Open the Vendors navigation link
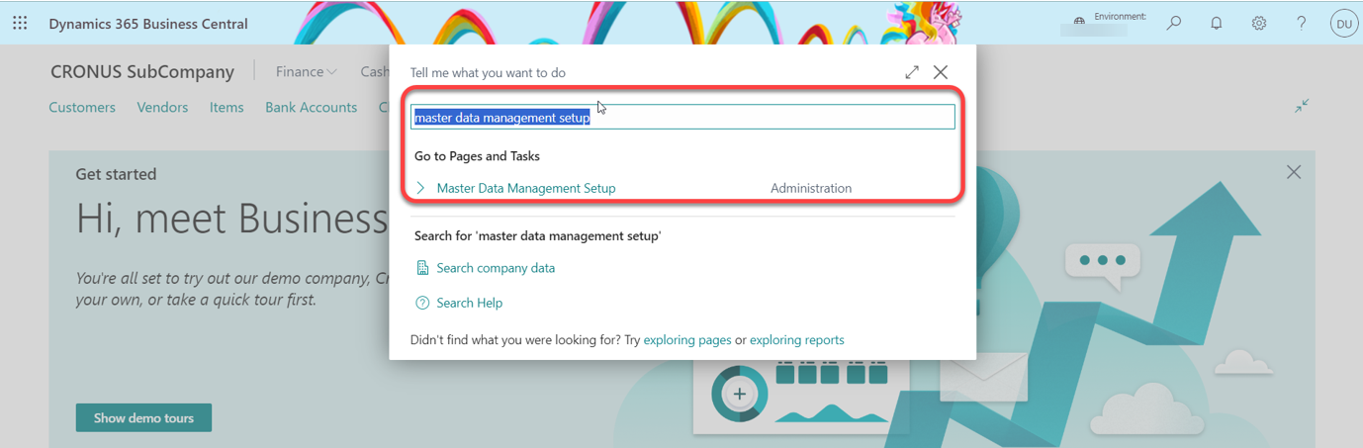The image size is (1363, 448). pos(162,107)
